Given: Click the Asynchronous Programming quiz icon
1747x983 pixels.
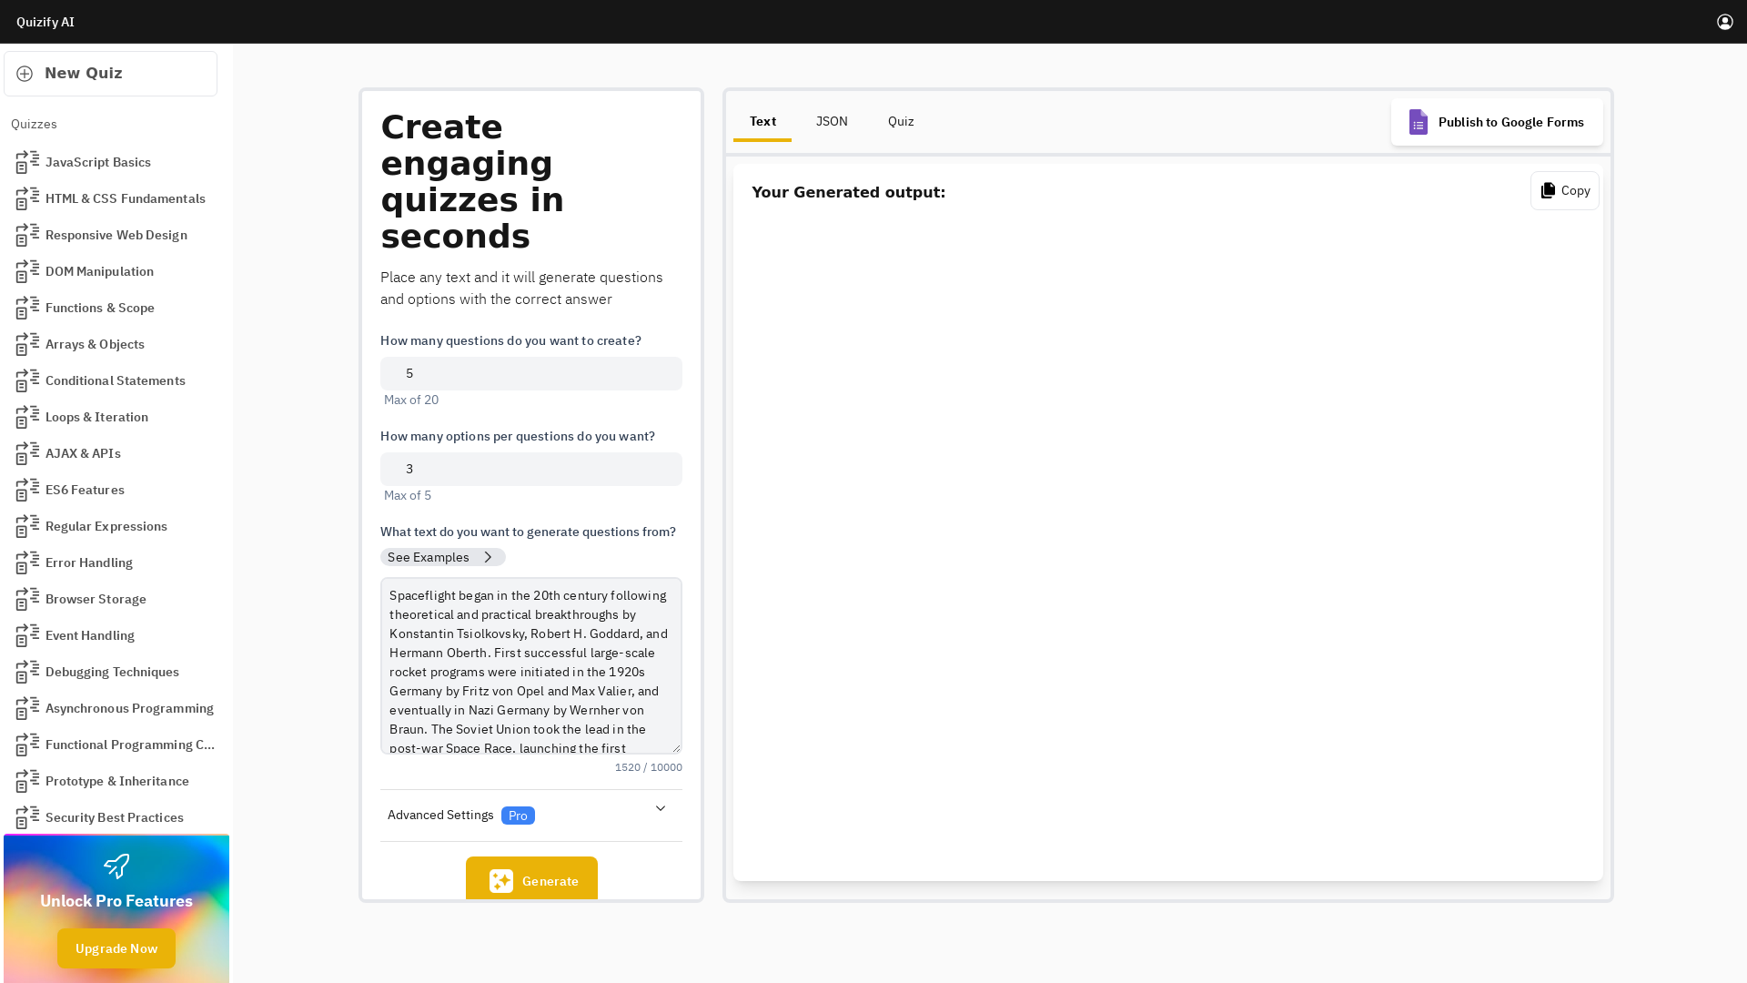Looking at the screenshot, I should 27,708.
